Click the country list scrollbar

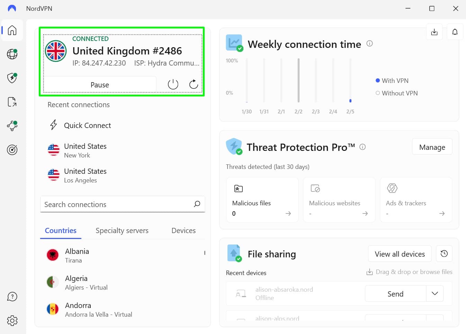pos(205,253)
